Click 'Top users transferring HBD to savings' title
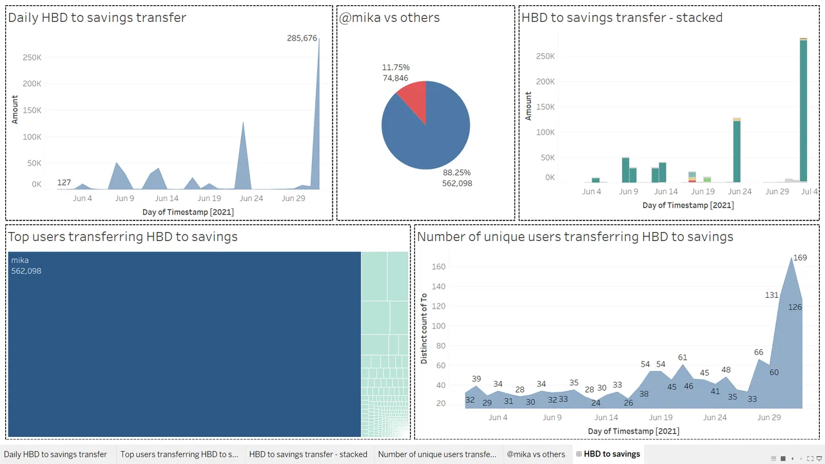 [x=122, y=237]
